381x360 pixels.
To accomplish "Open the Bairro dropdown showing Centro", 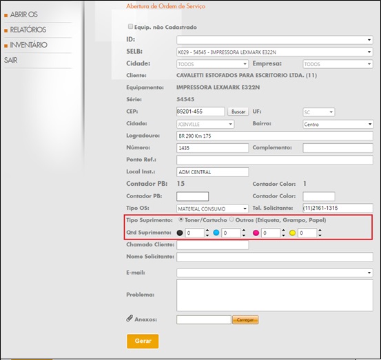I will (338, 125).
